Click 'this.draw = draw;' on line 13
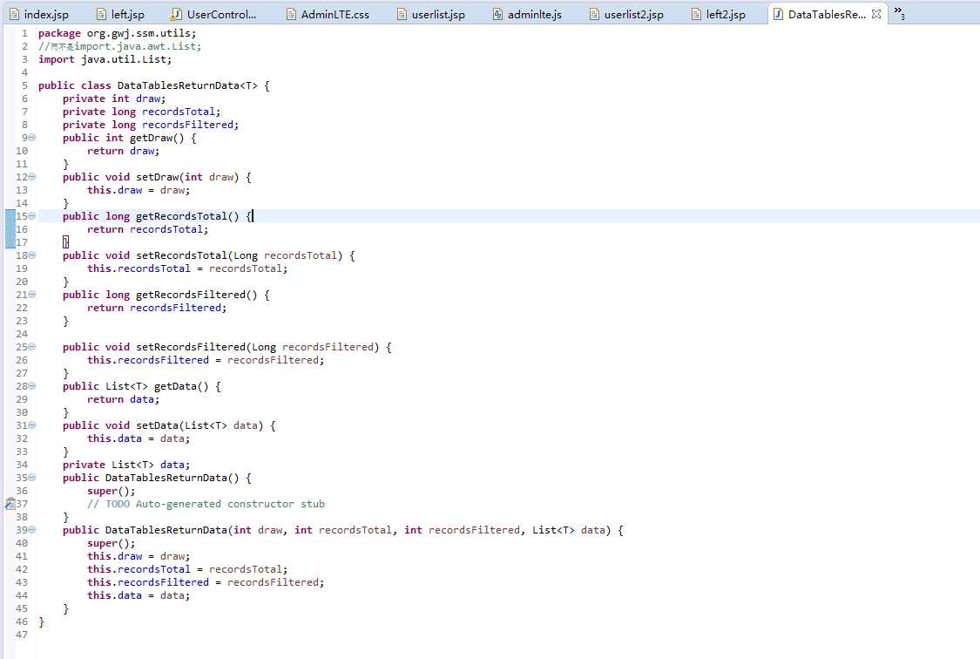The height and width of the screenshot is (659, 980). click(139, 190)
